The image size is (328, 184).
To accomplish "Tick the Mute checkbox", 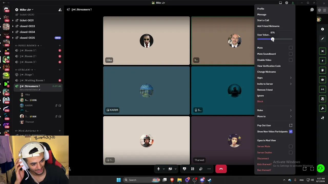I will tap(291, 48).
